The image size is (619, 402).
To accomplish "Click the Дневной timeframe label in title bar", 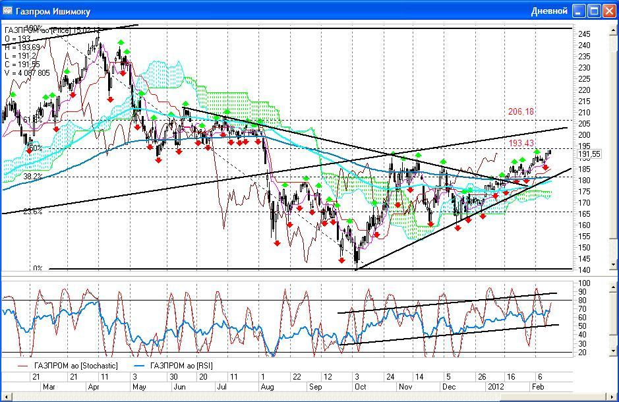I will (x=549, y=11).
